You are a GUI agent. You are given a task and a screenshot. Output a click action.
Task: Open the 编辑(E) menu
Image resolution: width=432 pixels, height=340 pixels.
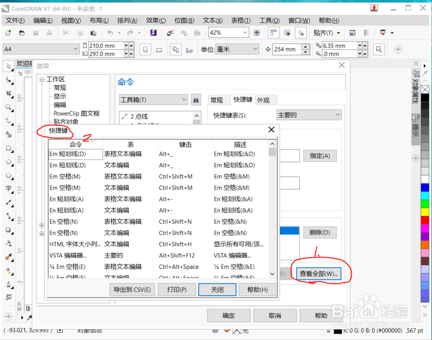[43, 21]
